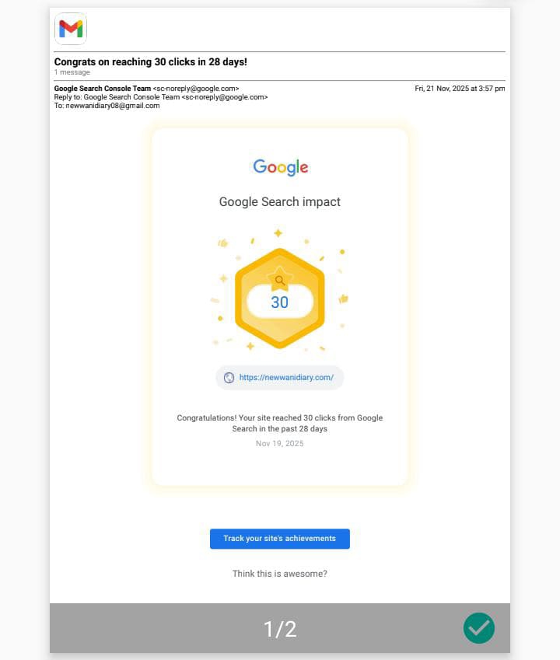560x660 pixels.
Task: Click the colorful Google logo
Action: click(x=280, y=167)
